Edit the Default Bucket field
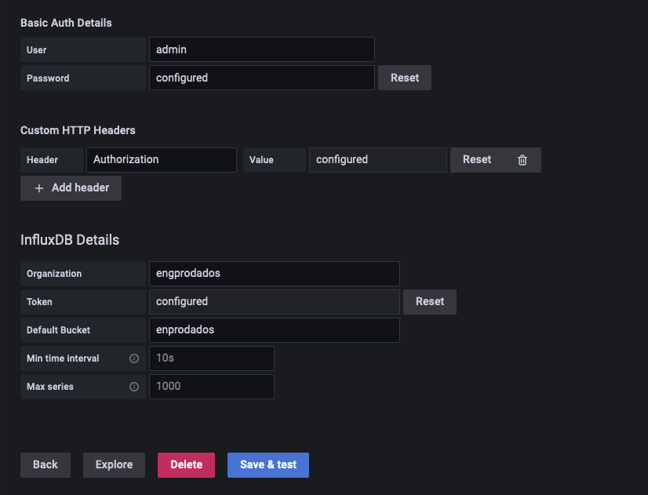The image size is (648, 495). (275, 330)
